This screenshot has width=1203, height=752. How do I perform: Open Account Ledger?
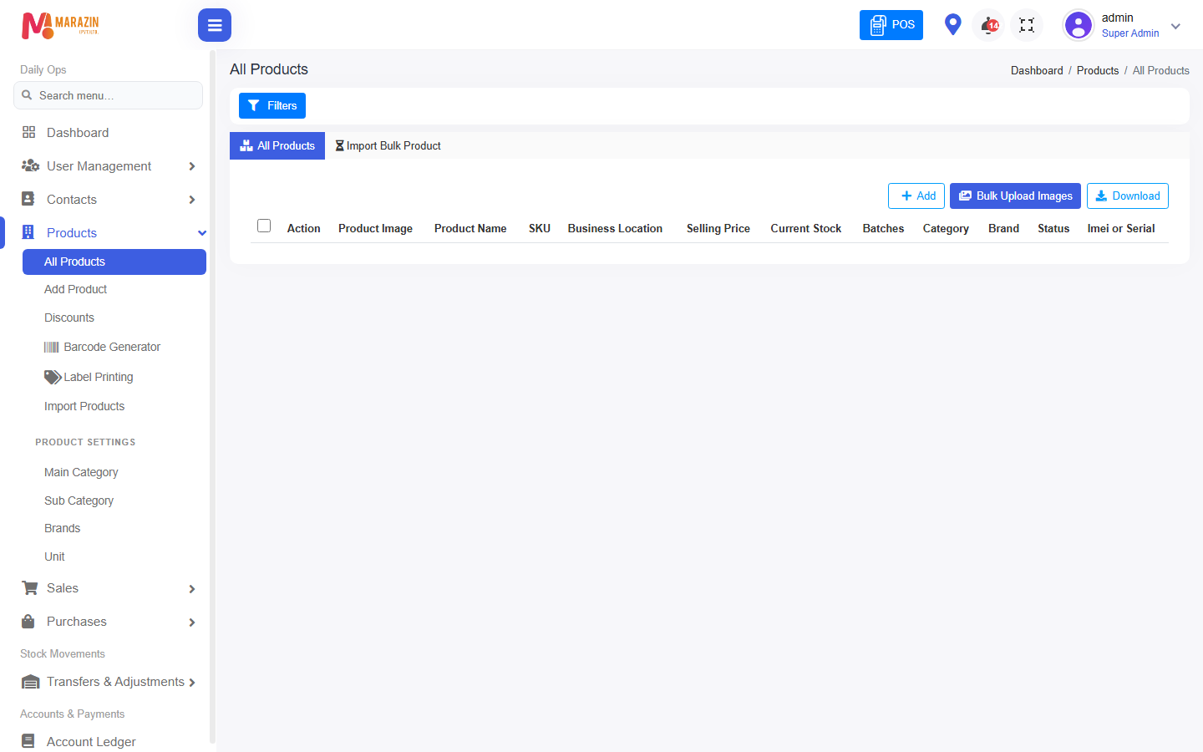tap(91, 742)
